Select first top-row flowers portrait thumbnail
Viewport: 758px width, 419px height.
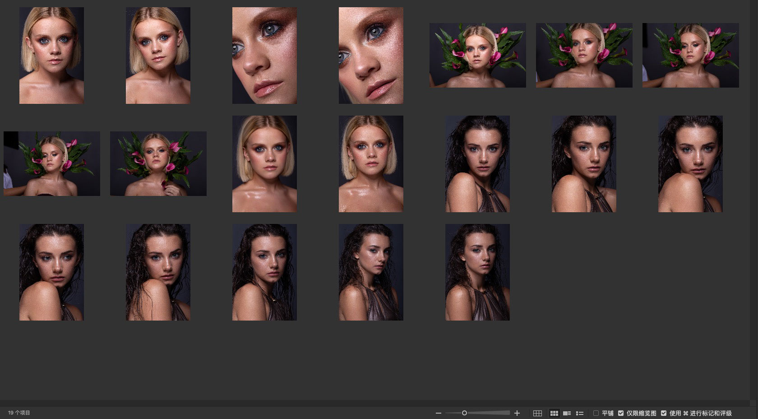pos(477,56)
